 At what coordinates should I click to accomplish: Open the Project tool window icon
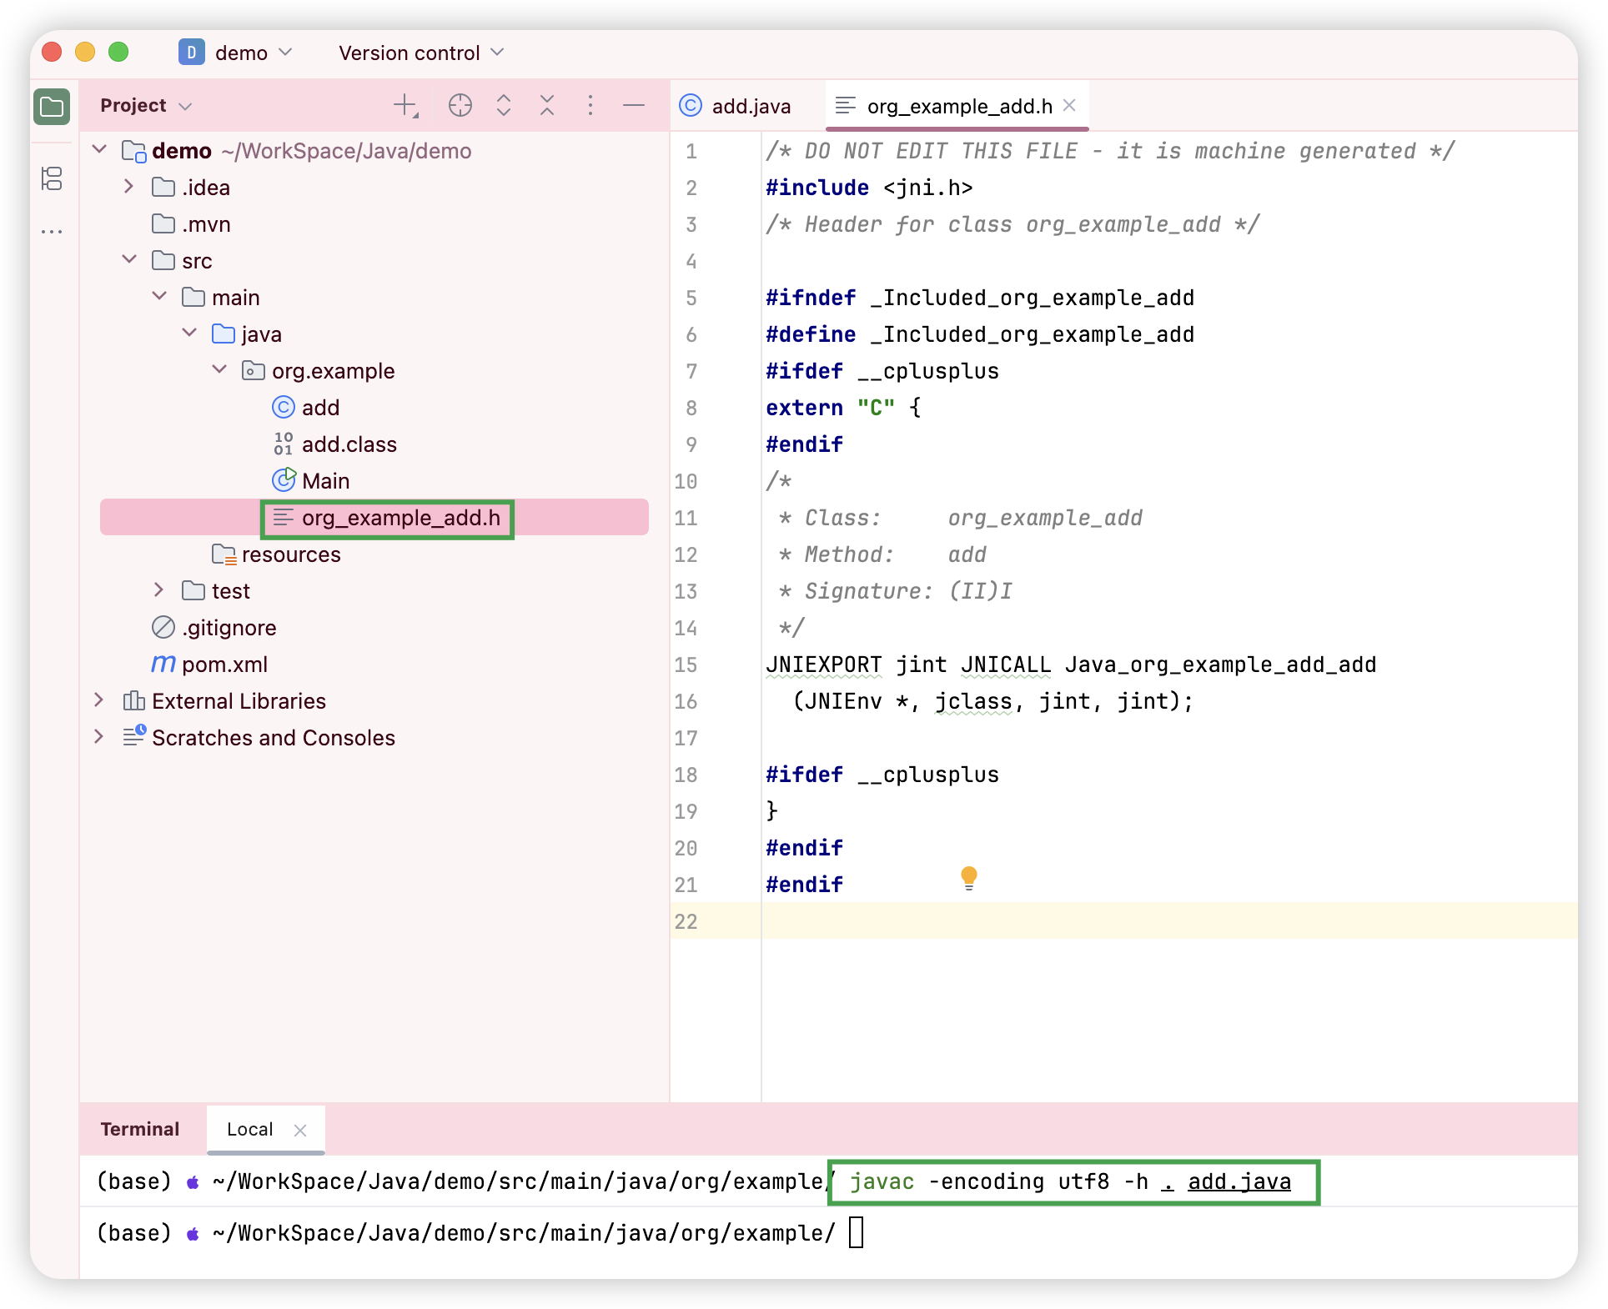coord(52,106)
